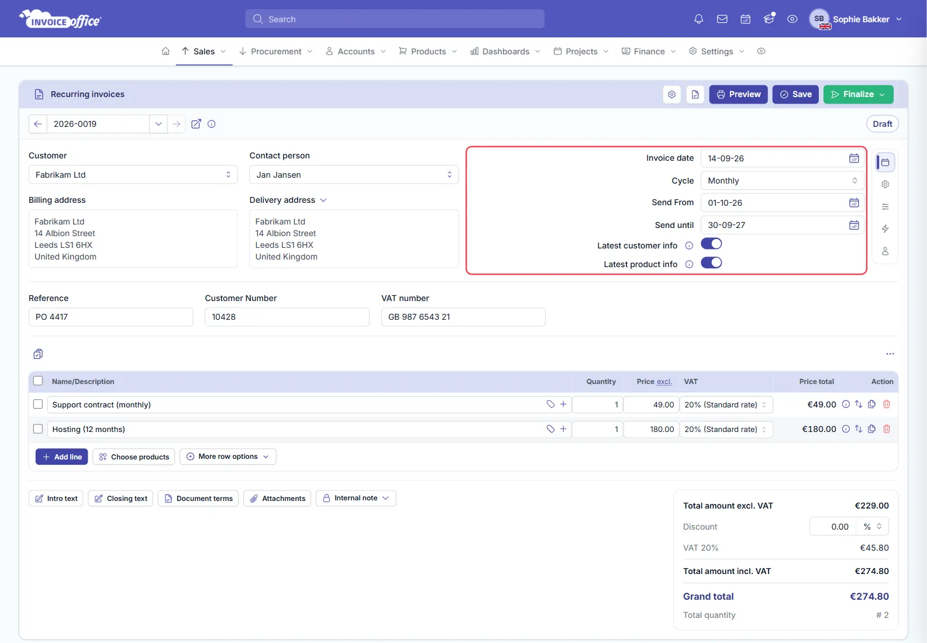The height and width of the screenshot is (643, 927).
Task: Select the lightning bolt side panel icon
Action: tap(885, 229)
